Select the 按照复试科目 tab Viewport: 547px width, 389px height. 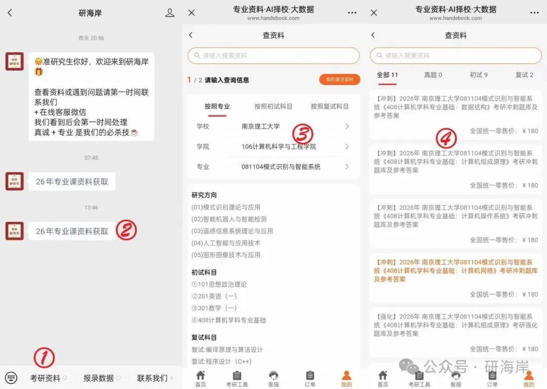tap(330, 106)
